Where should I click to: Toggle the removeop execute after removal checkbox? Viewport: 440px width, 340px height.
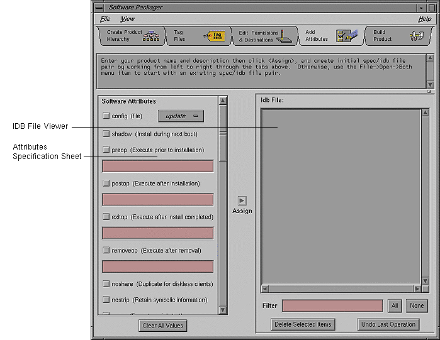(x=106, y=250)
